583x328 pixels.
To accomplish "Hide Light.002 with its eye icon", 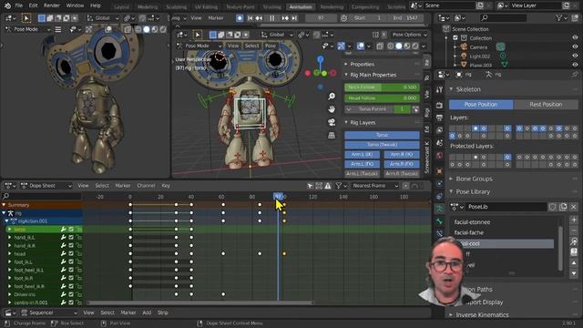I will (575, 56).
